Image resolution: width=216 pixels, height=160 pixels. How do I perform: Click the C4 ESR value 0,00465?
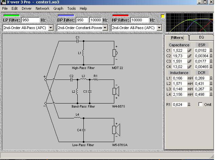click(x=202, y=67)
